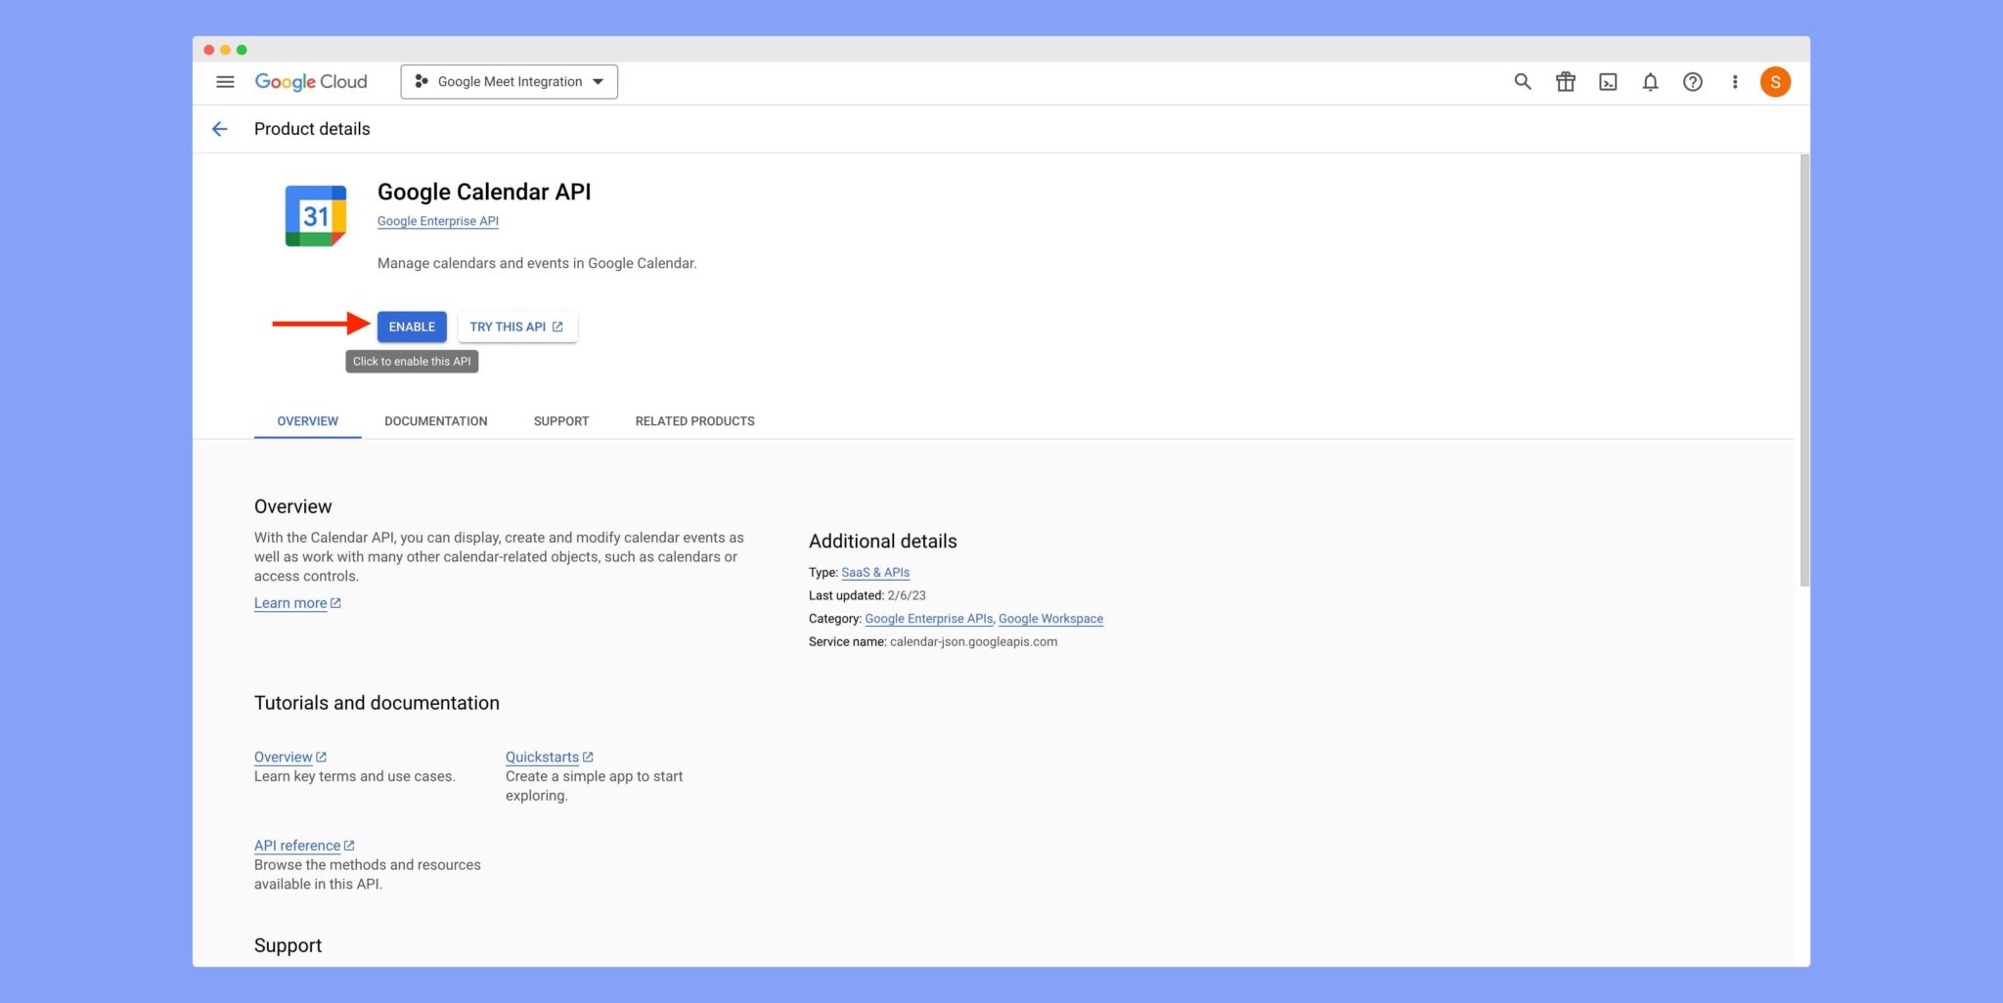Switch to the Documentation tab

tap(436, 421)
